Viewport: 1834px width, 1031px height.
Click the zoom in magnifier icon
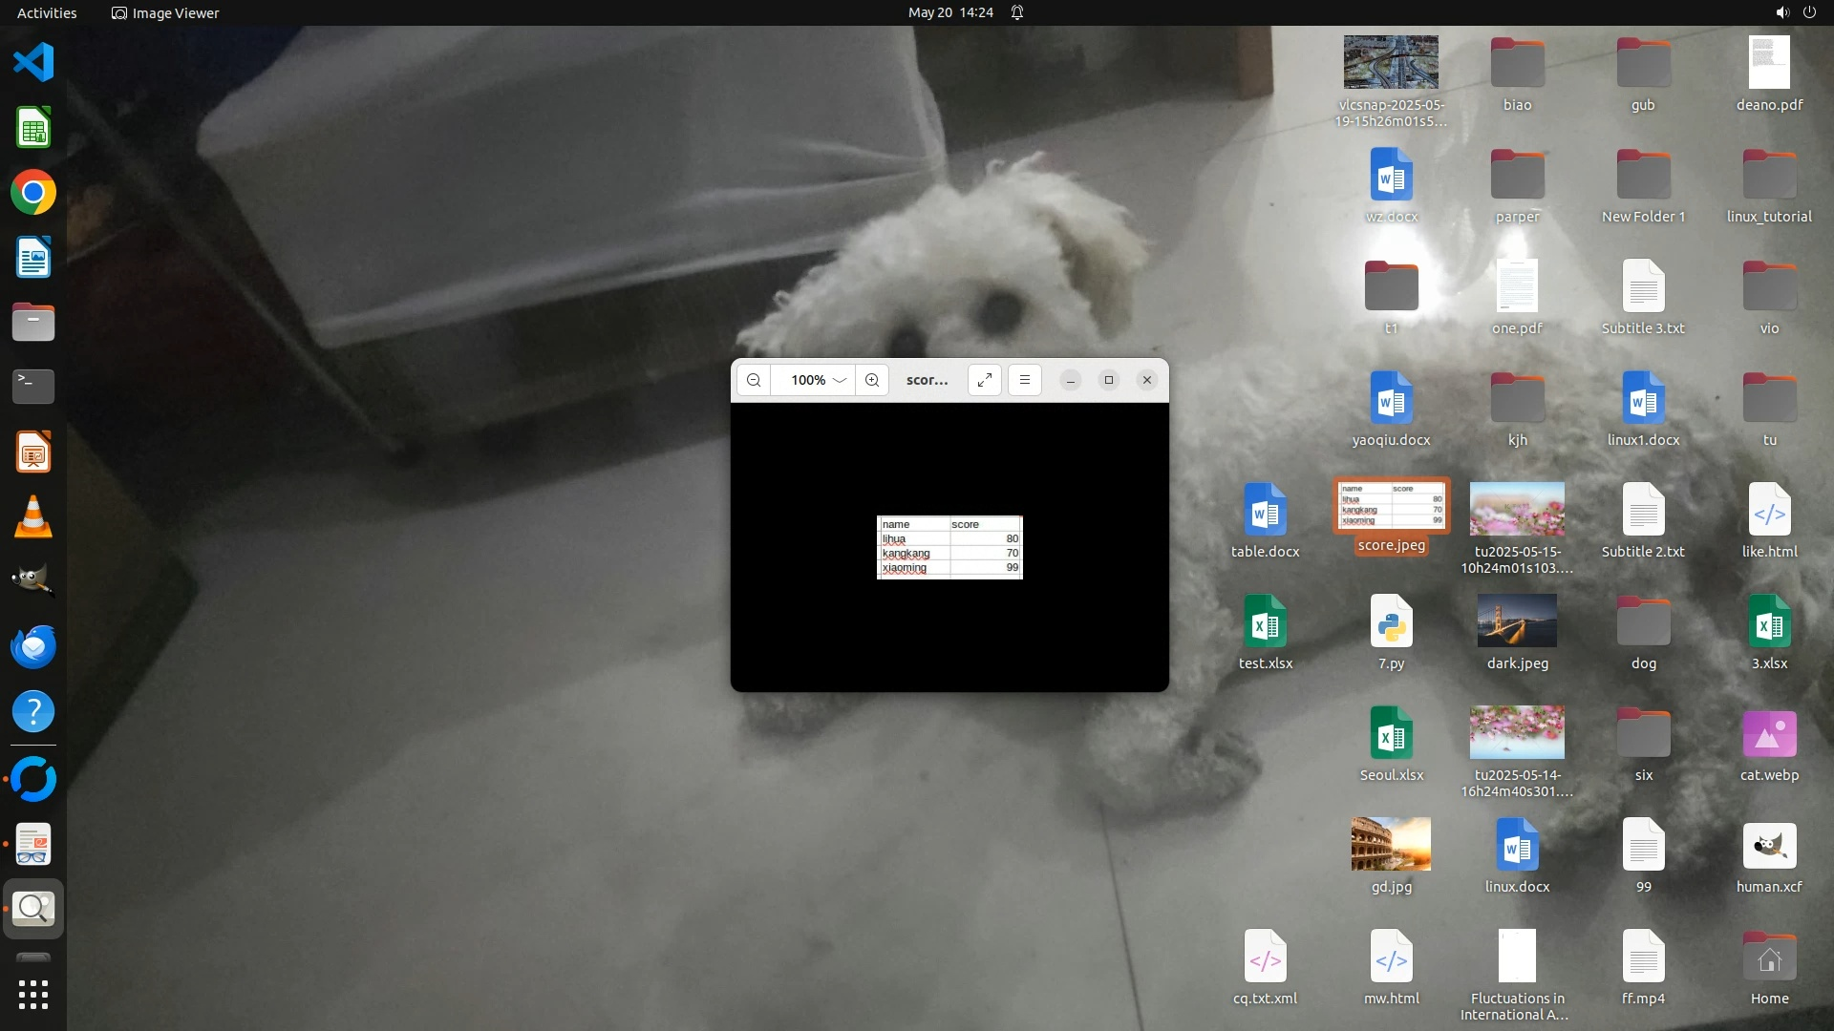point(872,380)
